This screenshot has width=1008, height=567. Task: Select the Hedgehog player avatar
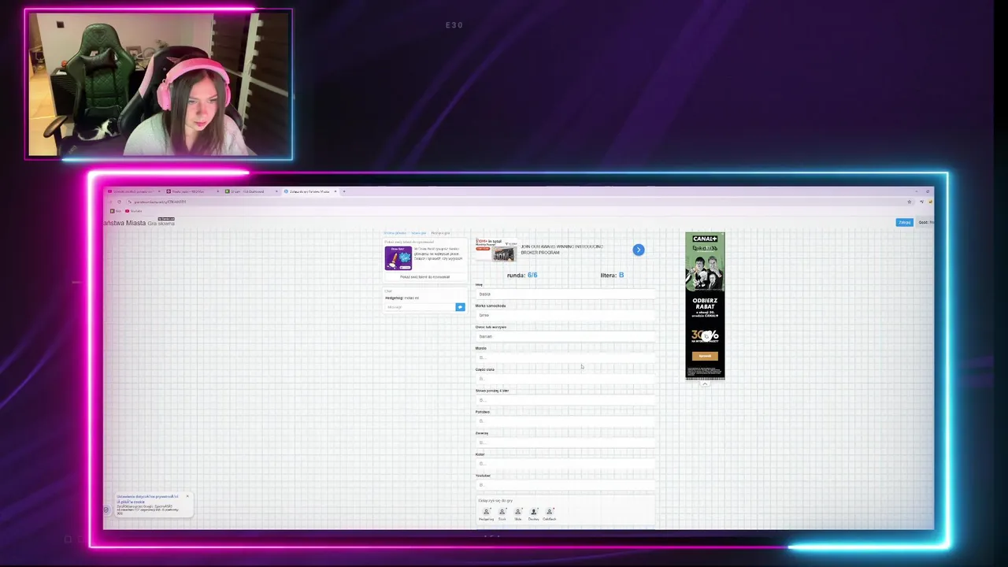(x=486, y=513)
